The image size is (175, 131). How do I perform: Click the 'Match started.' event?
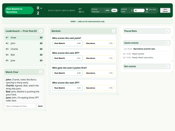(x=147, y=54)
